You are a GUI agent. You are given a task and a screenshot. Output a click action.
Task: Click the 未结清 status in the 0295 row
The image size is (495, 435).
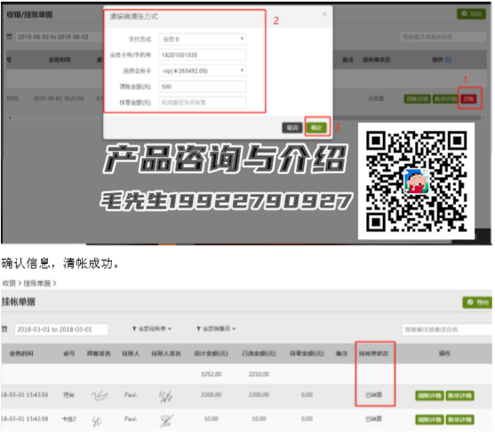pos(376,99)
